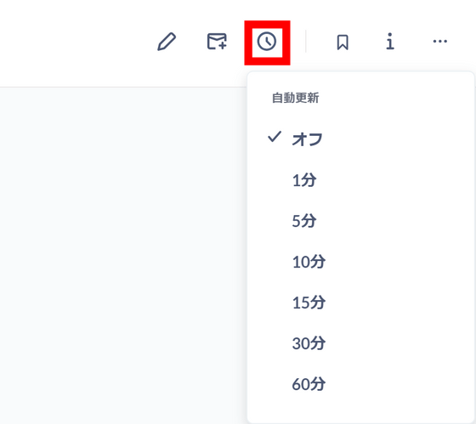Click the empty gray dashboard area
The width and height of the screenshot is (476, 424).
point(123,255)
